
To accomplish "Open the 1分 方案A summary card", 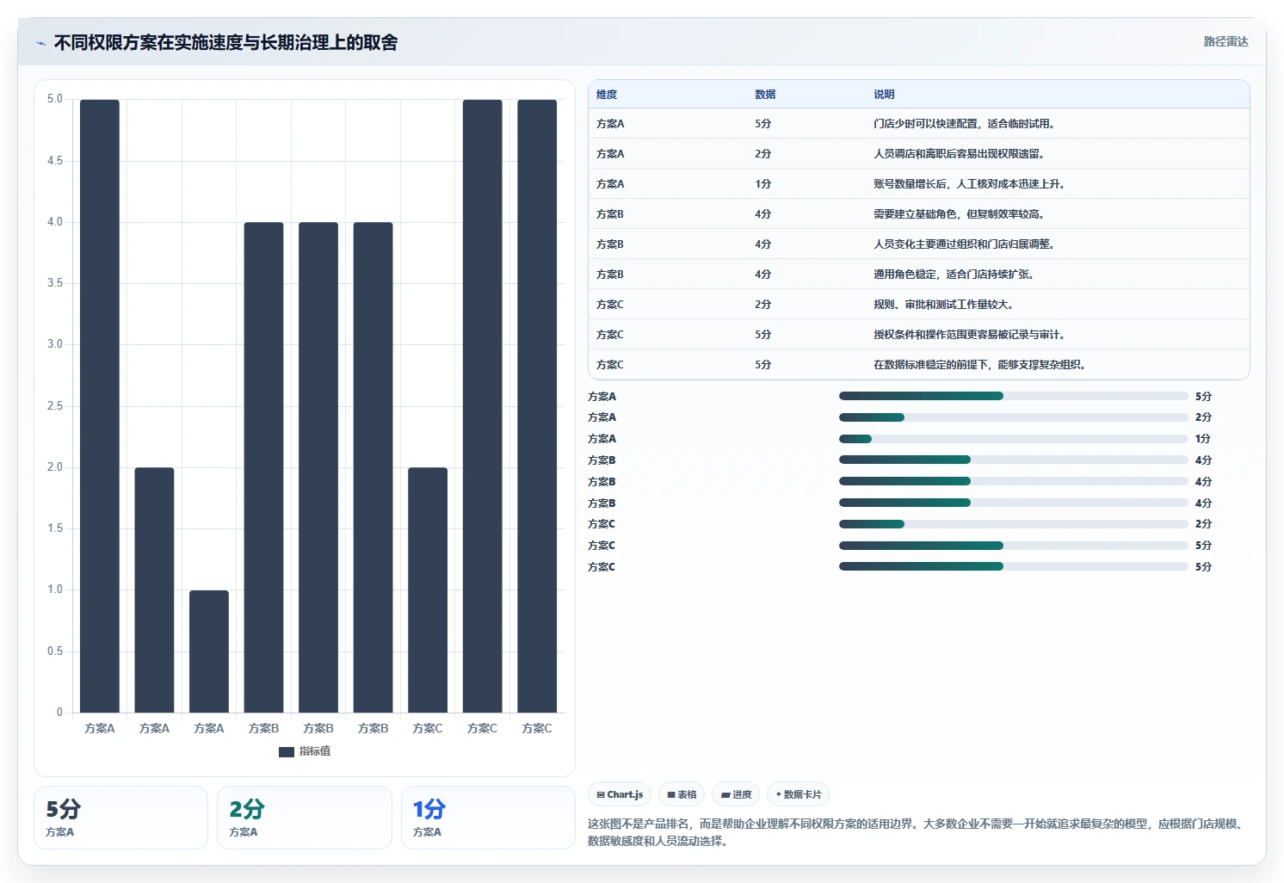I will click(x=488, y=818).
